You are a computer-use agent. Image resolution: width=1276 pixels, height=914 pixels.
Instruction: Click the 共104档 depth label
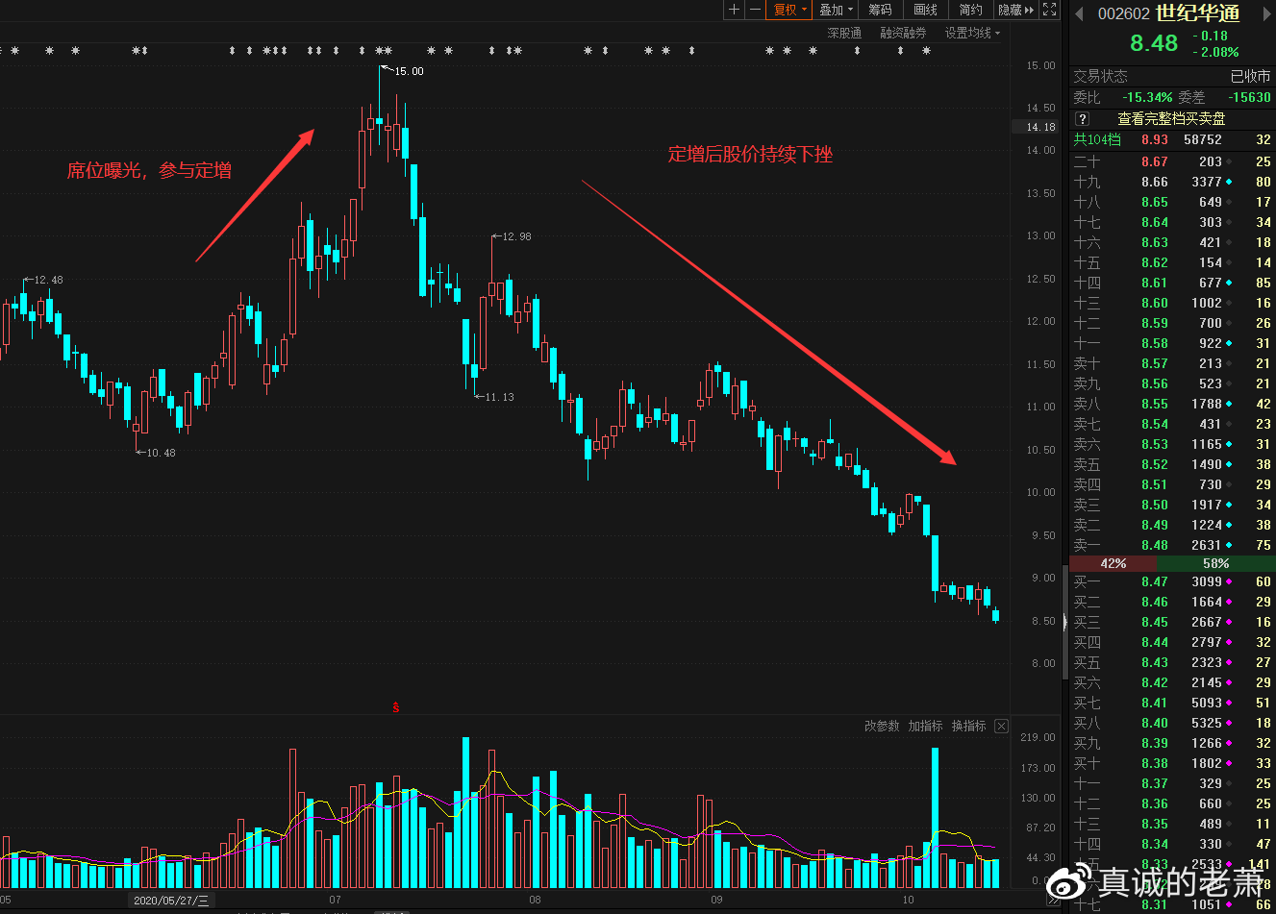tap(1097, 139)
